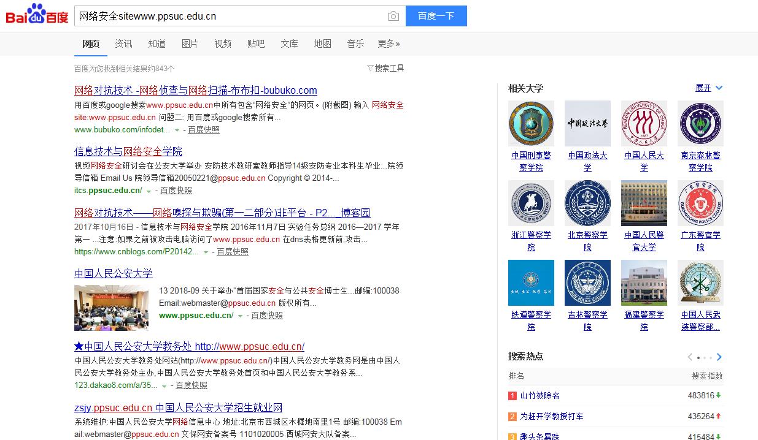Open 百度快照 for bubuko.com result

coord(204,130)
